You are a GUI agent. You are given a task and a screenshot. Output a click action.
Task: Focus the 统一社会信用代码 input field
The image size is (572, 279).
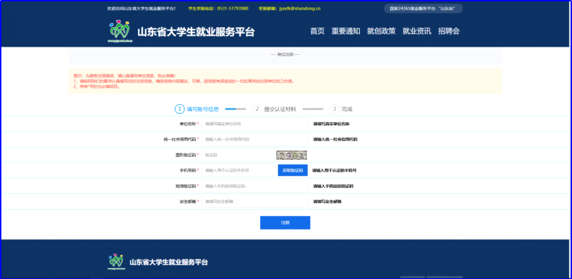pos(255,139)
